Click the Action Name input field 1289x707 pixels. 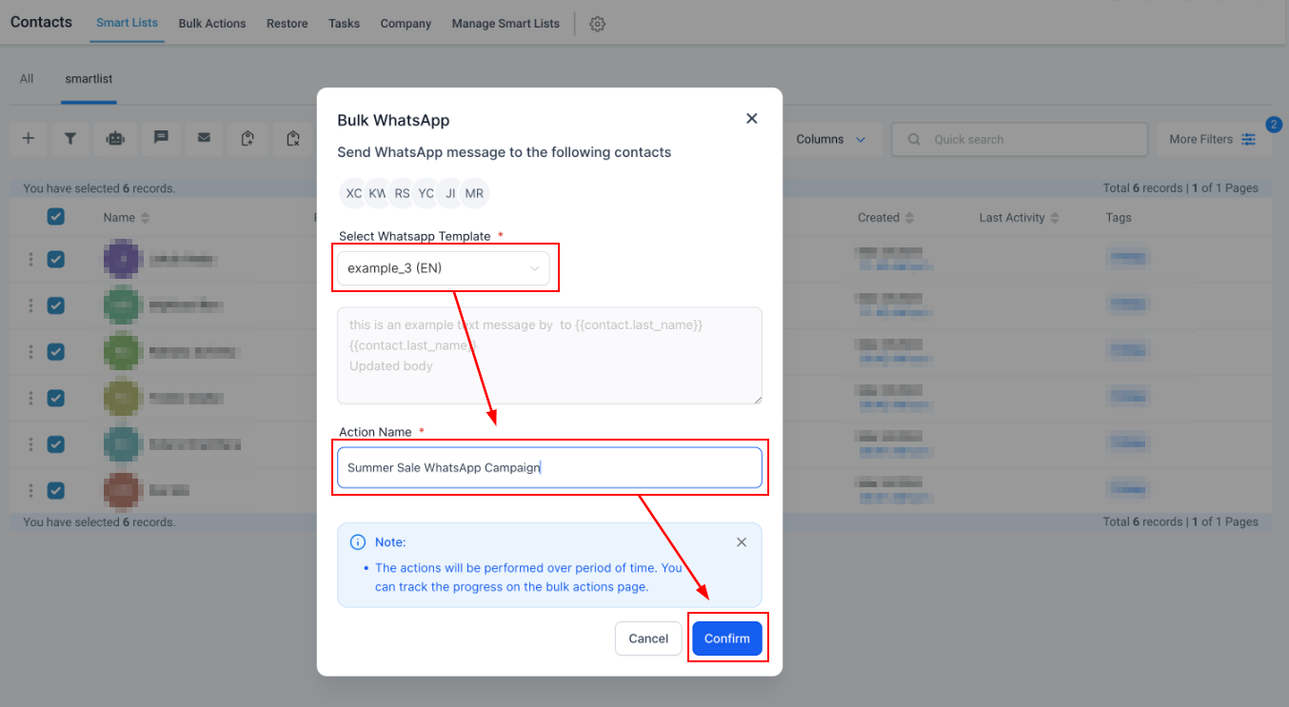point(550,467)
